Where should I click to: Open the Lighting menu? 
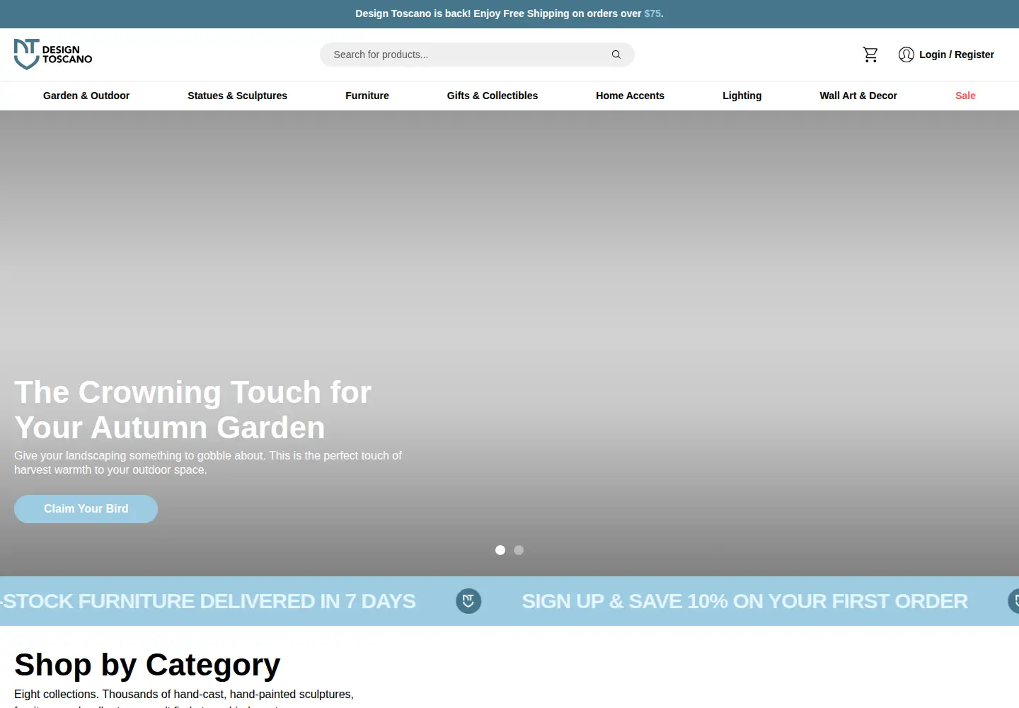pos(742,96)
